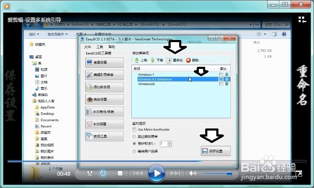Switch player to full screen view
The width and height of the screenshot is (314, 188).
[x=299, y=174]
